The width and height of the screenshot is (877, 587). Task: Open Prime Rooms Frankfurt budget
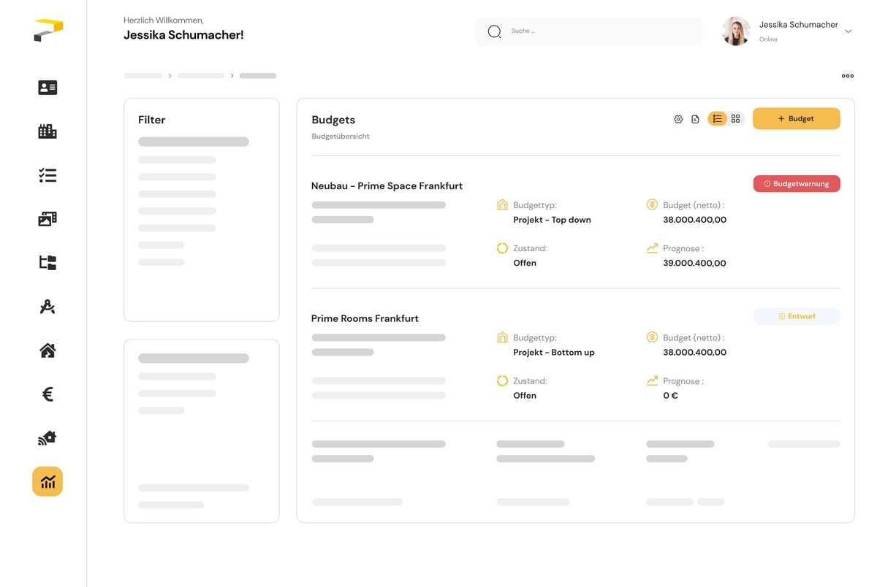point(365,318)
